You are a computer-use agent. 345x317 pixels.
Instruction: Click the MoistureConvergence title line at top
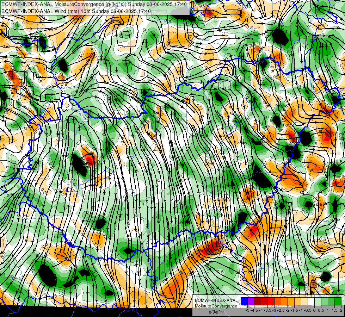(x=94, y=4)
